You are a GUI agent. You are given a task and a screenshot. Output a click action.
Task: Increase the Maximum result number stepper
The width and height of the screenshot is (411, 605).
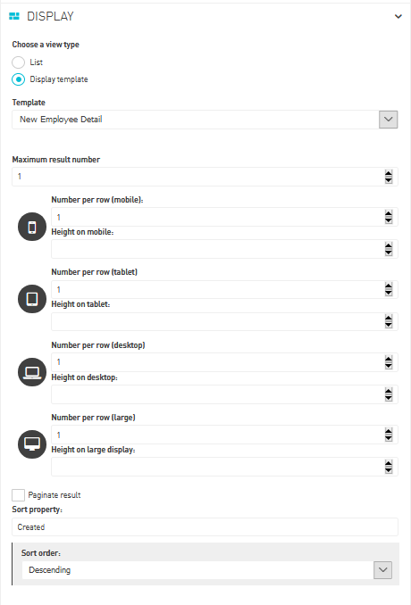pos(389,174)
